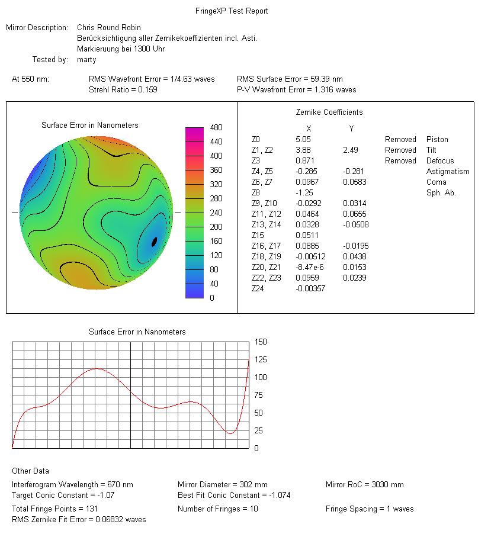Click Best Fit Conic Constant = -1.074
This screenshot has width=491, height=550.
click(234, 496)
